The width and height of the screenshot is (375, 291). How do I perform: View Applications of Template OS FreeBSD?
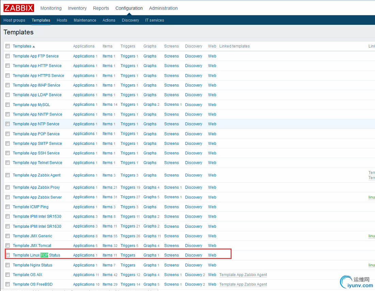[x=84, y=284]
